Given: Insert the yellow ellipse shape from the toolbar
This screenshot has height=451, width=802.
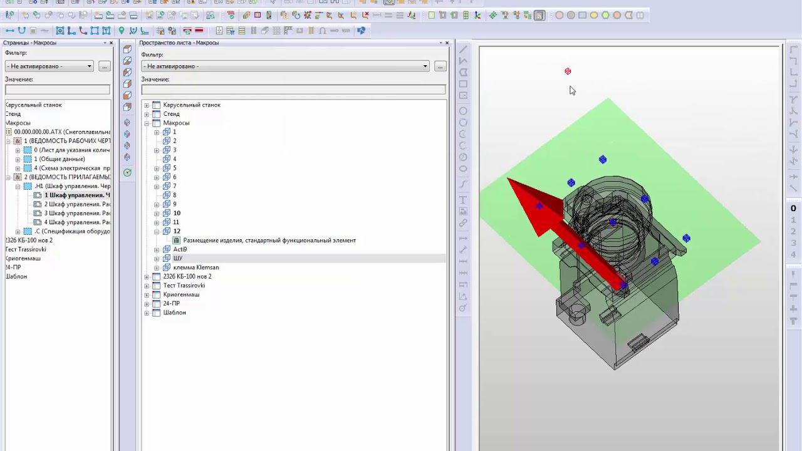Looking at the screenshot, I should coord(594,15).
